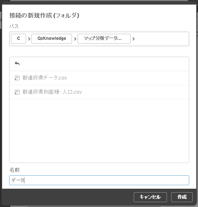Expand the chevron after マップ分析データ breadcrumb

pyautogui.click(x=133, y=39)
